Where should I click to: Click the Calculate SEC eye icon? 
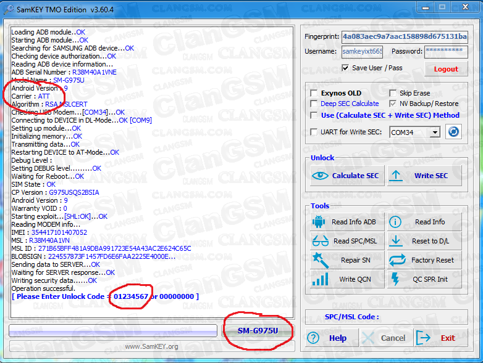tap(320, 176)
